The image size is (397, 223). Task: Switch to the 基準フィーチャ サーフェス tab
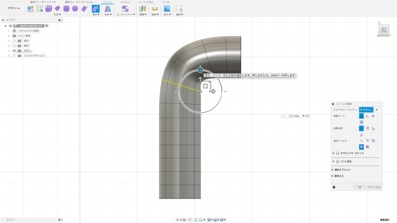[x=79, y=2]
